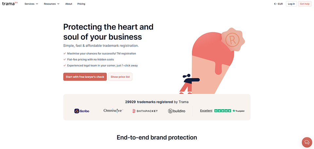Click the Omniwave logo
The height and width of the screenshot is (149, 314).
(113, 111)
